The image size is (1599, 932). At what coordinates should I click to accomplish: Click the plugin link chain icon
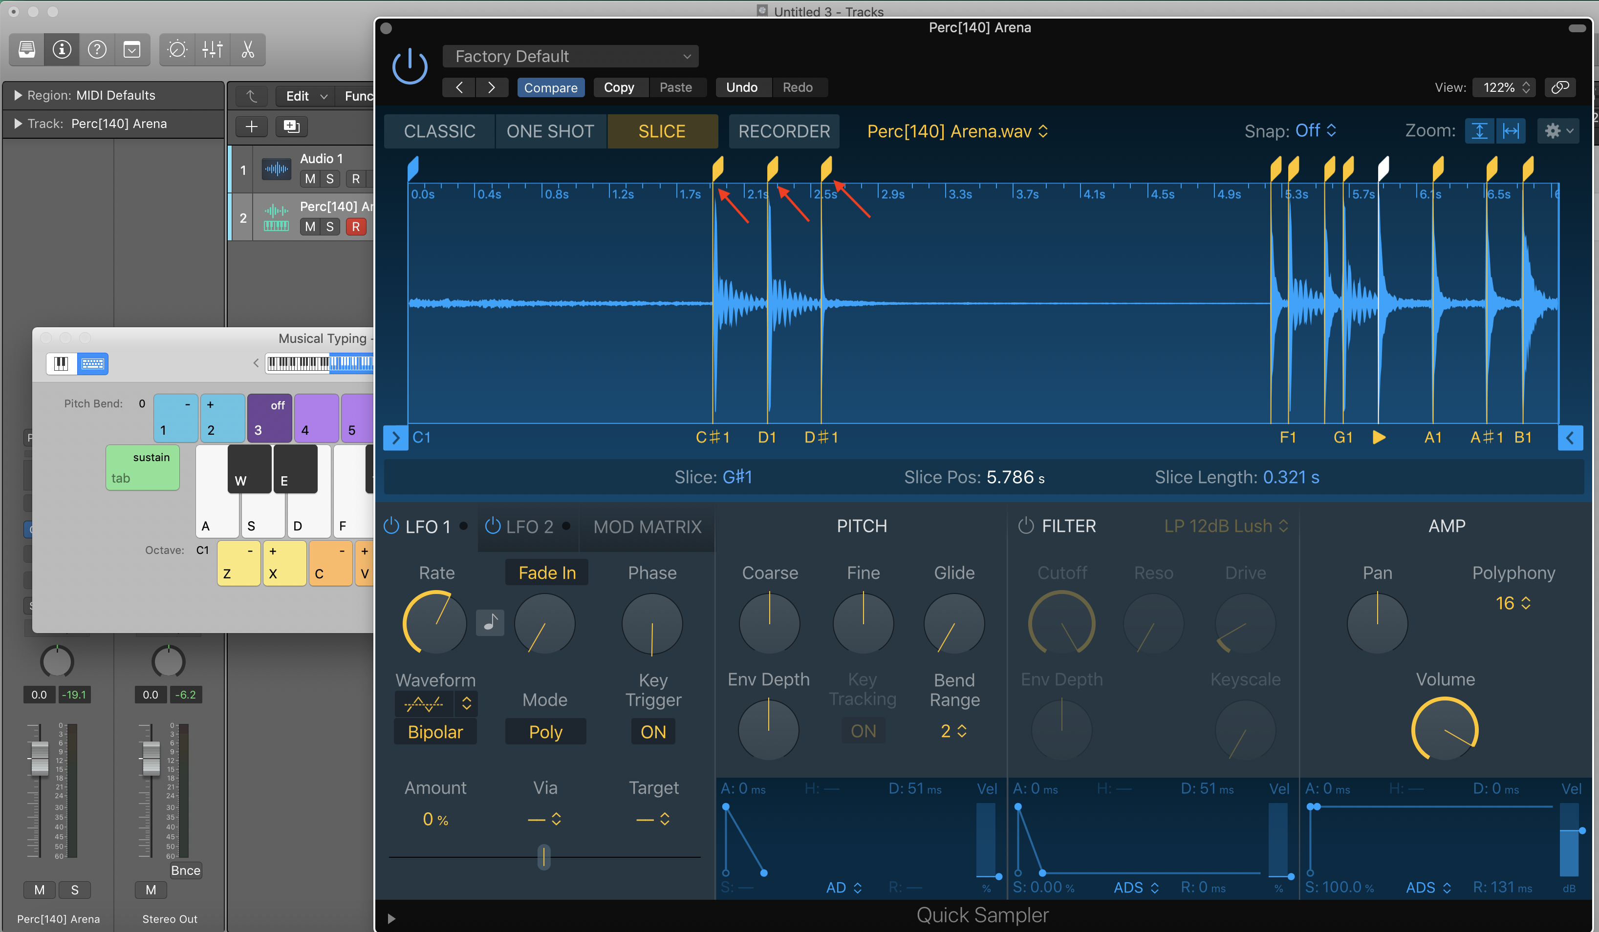click(x=1559, y=87)
